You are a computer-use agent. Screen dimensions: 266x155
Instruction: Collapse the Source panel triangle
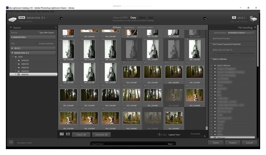coord(11,27)
